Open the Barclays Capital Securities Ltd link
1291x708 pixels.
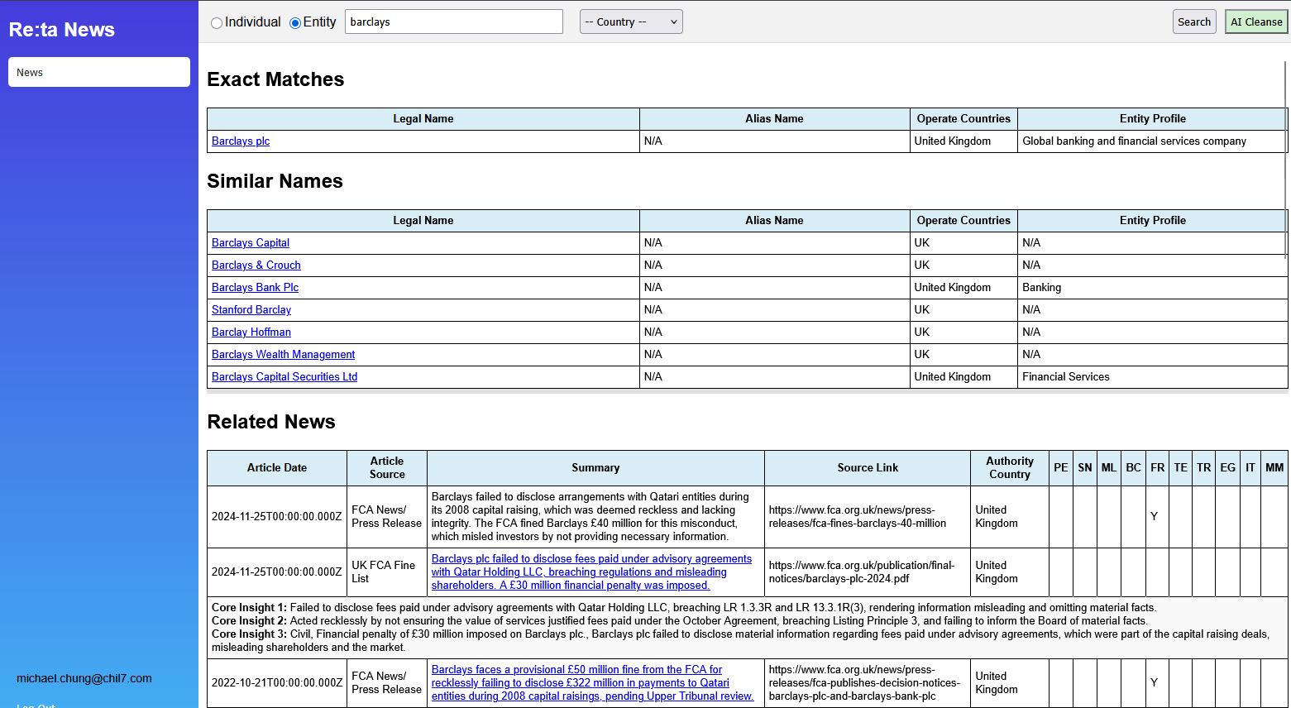284,377
